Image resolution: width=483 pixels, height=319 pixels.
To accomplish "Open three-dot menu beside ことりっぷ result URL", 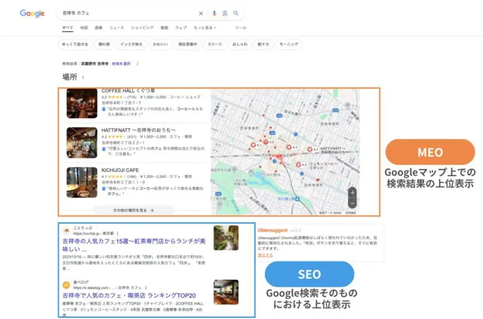I will [118, 234].
